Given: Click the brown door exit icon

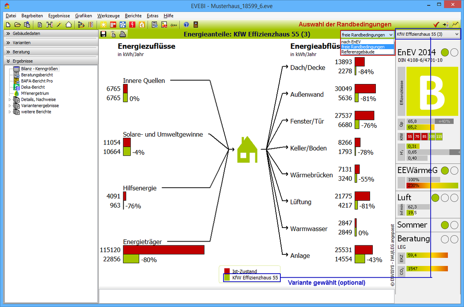Looking at the screenshot, I should pos(196,24).
